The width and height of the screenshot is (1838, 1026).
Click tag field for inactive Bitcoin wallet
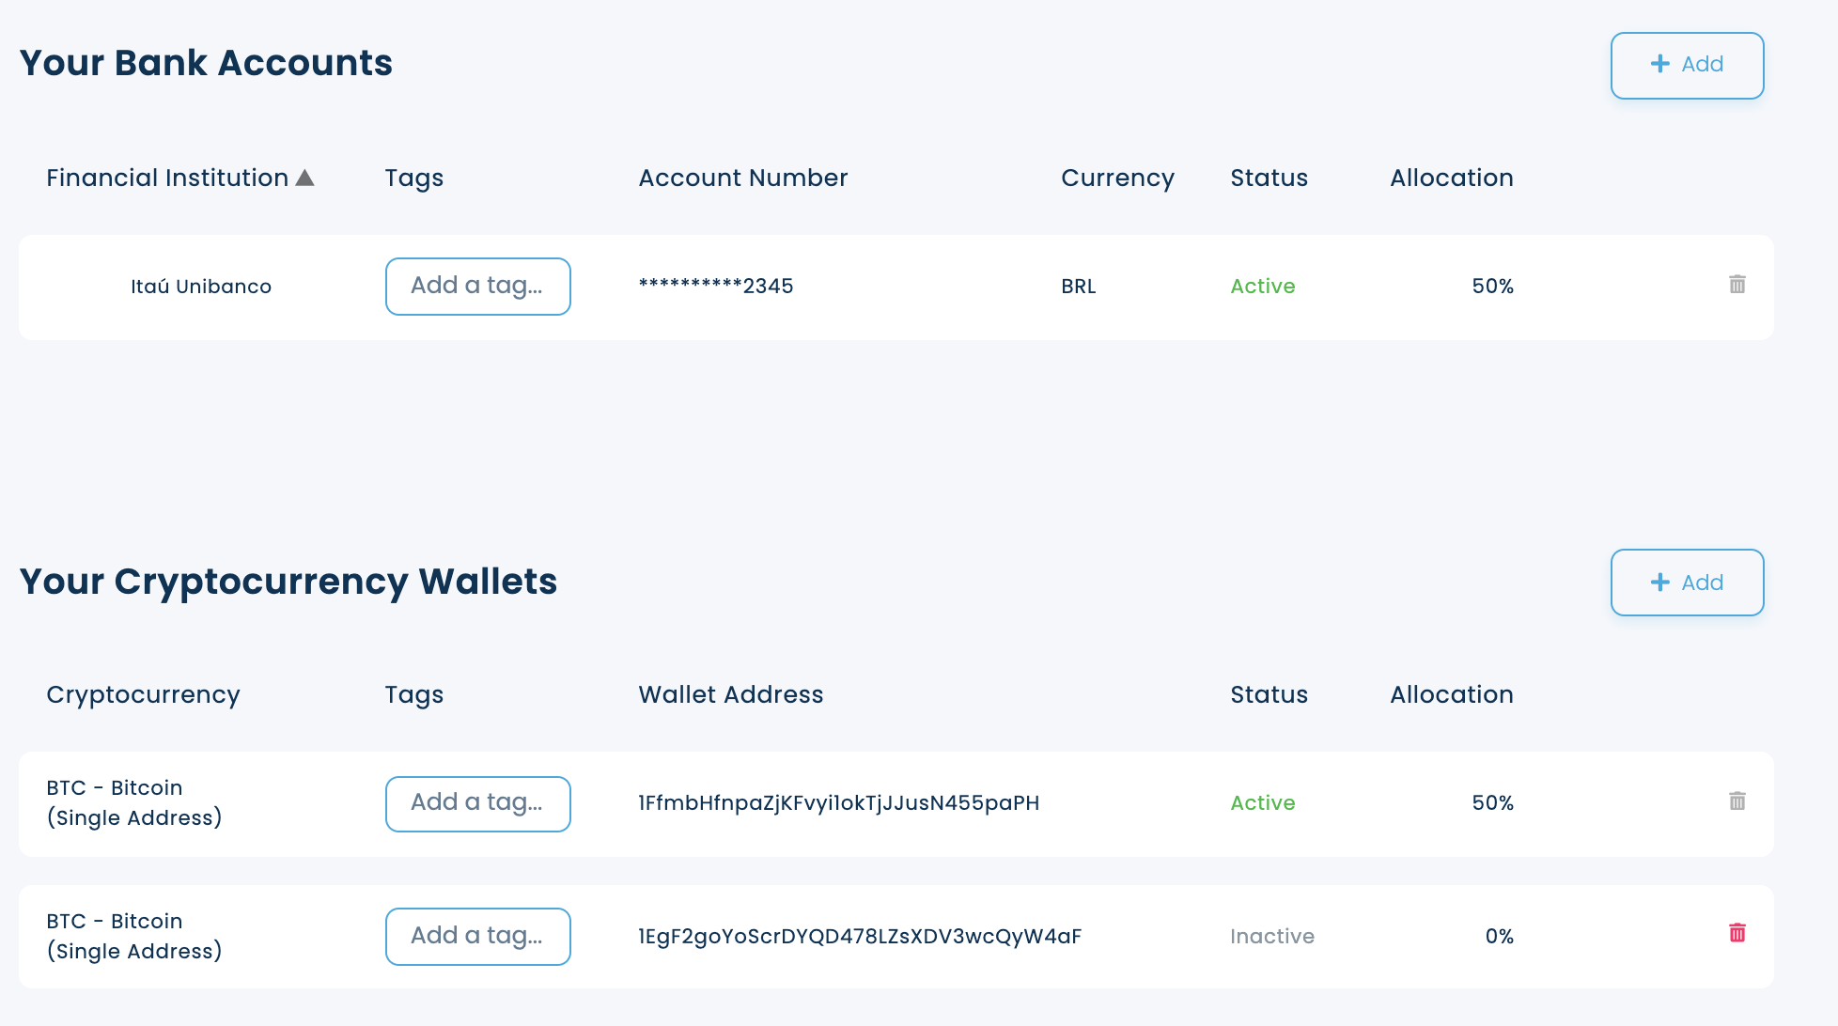[477, 936]
